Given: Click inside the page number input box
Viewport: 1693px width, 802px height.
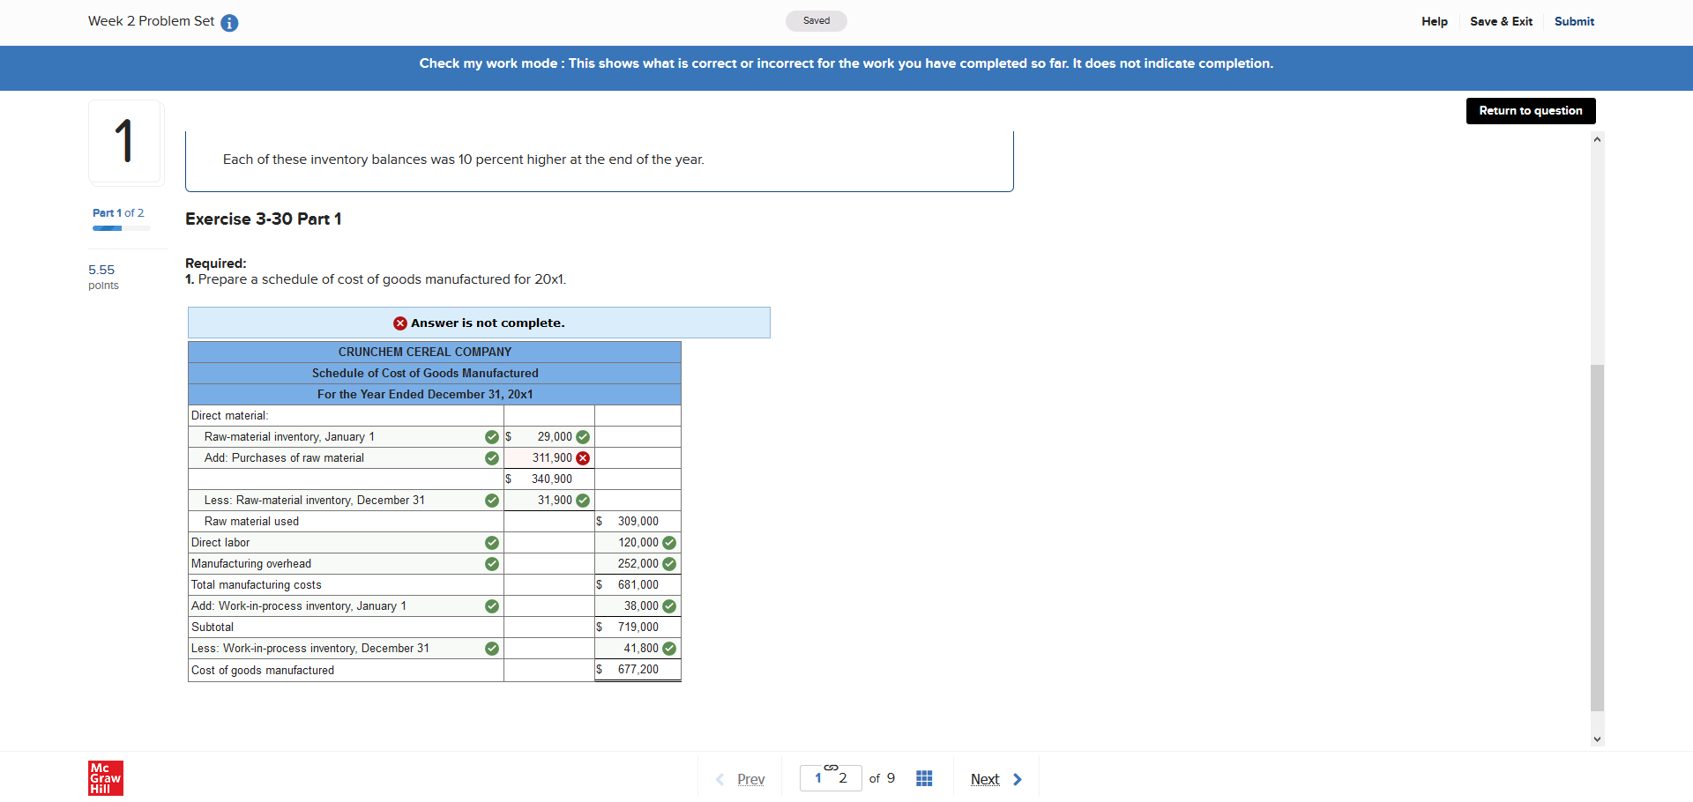Looking at the screenshot, I should point(818,778).
